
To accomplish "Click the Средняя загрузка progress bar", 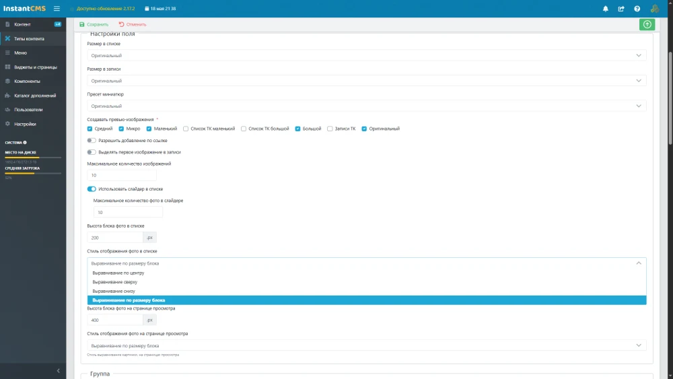I will tap(33, 174).
